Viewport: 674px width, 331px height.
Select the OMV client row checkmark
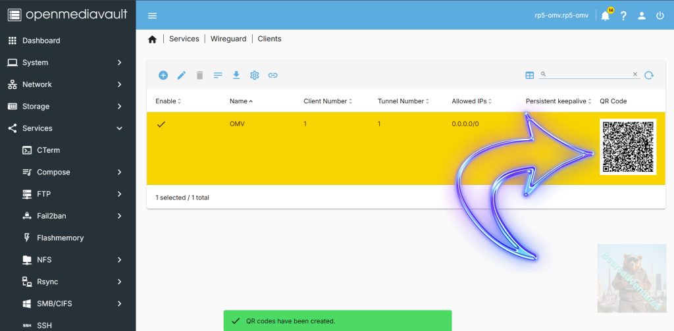[161, 124]
